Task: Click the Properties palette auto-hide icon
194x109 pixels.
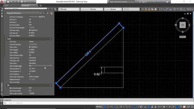Action: (2, 13)
